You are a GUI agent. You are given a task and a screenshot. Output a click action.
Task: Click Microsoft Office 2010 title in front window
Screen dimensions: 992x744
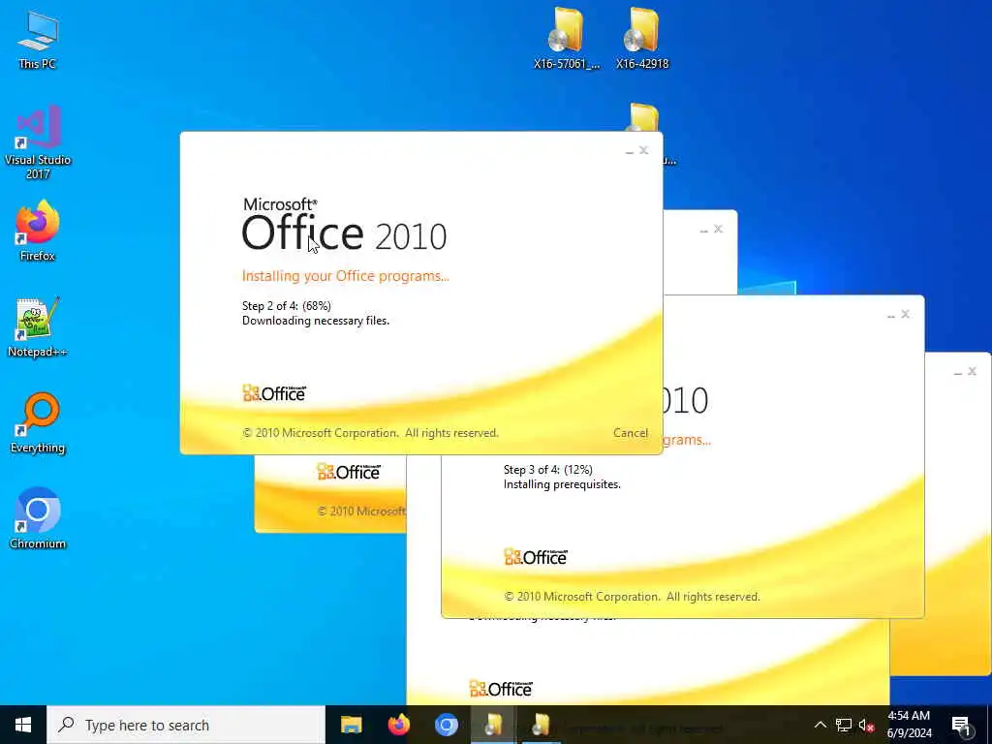345,225
